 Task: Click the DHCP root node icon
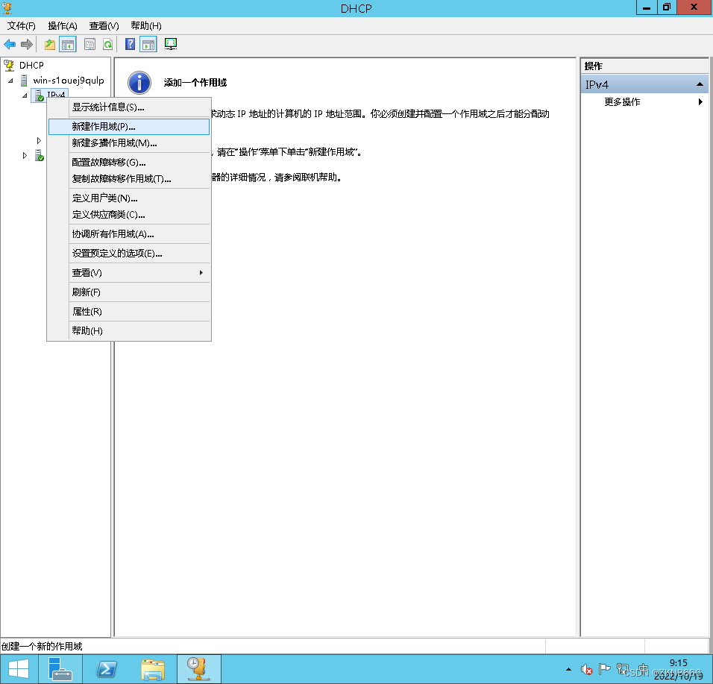click(8, 65)
